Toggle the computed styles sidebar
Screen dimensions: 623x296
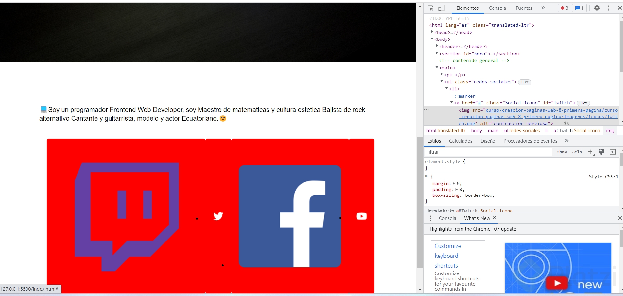pyautogui.click(x=613, y=152)
